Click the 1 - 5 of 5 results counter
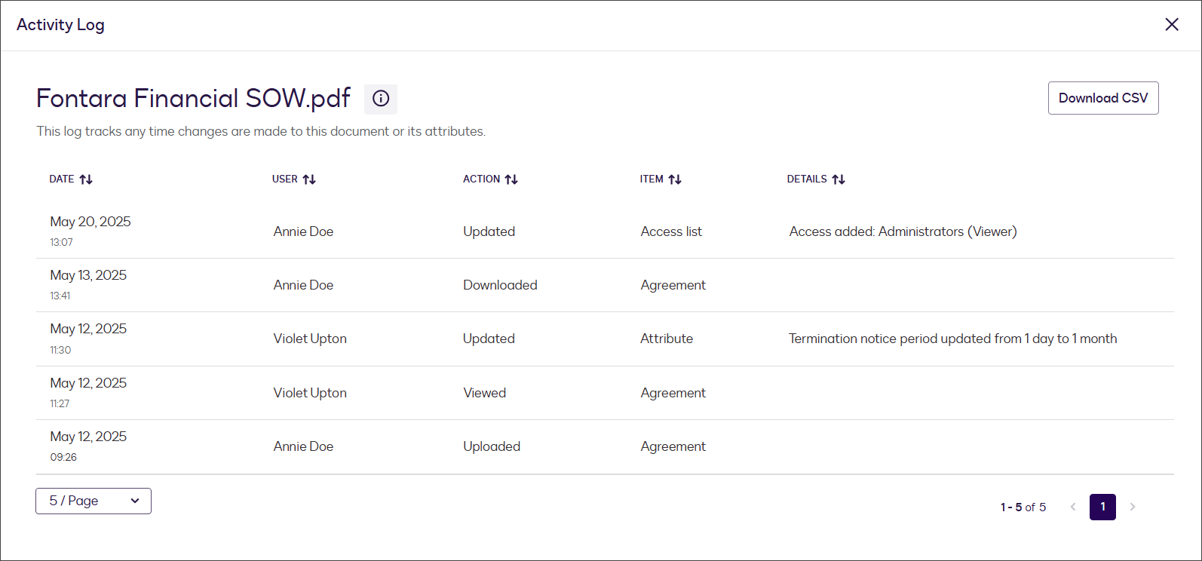 click(x=1023, y=507)
